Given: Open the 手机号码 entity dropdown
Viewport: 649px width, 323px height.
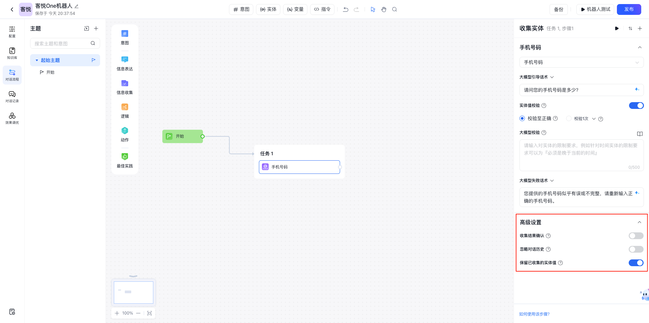Looking at the screenshot, I should coord(581,62).
